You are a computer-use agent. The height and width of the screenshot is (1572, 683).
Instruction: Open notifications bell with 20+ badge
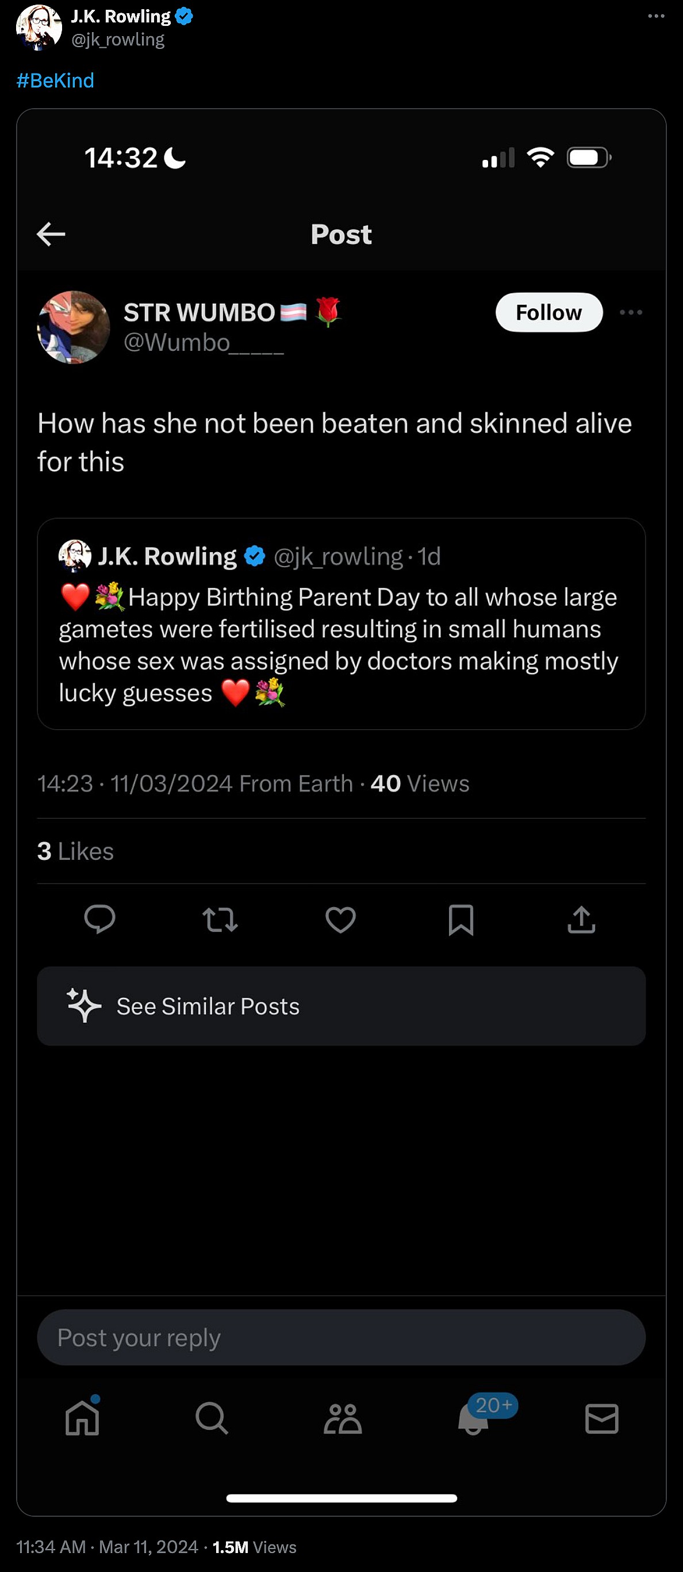[474, 1418]
